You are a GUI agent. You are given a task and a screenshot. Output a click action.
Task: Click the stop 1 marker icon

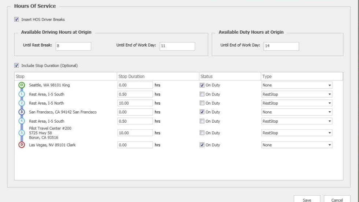(21, 94)
